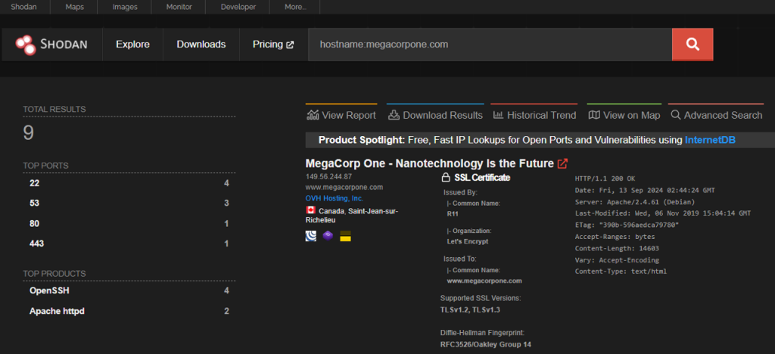Open the Shodan tab in top bar

coord(23,7)
